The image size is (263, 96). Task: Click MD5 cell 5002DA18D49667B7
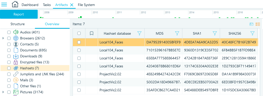[163, 82]
